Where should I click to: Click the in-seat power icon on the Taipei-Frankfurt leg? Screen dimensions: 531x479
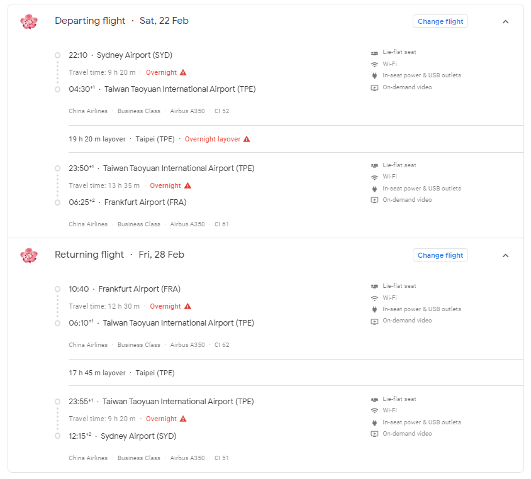click(x=373, y=187)
